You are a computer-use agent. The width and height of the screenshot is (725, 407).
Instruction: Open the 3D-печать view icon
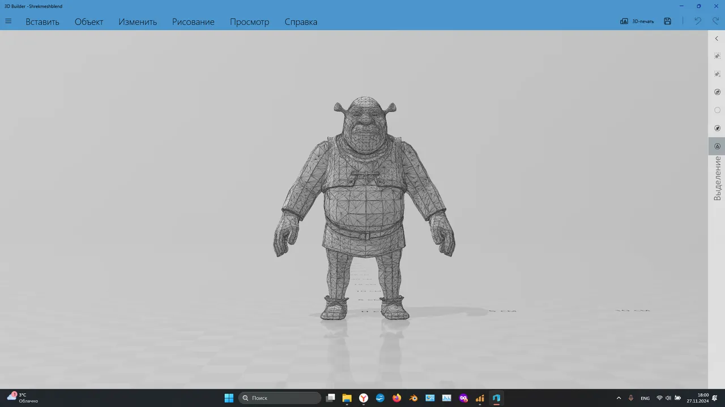click(x=637, y=21)
